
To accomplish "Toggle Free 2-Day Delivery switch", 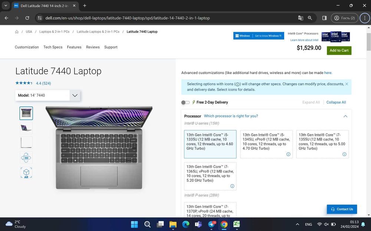I will point(185,102).
